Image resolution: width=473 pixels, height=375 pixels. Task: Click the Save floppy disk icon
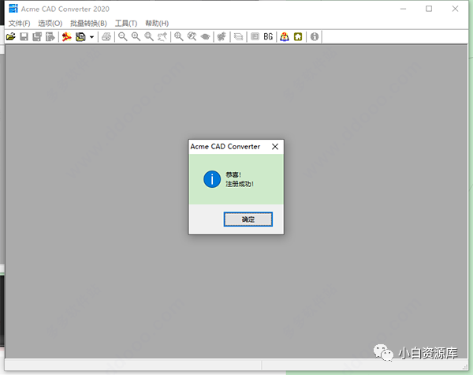click(24, 37)
